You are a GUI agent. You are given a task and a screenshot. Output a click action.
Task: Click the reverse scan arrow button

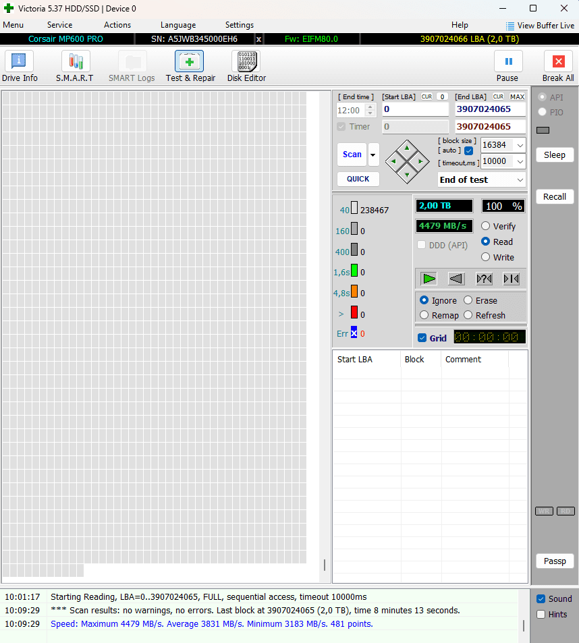pyautogui.click(x=456, y=279)
